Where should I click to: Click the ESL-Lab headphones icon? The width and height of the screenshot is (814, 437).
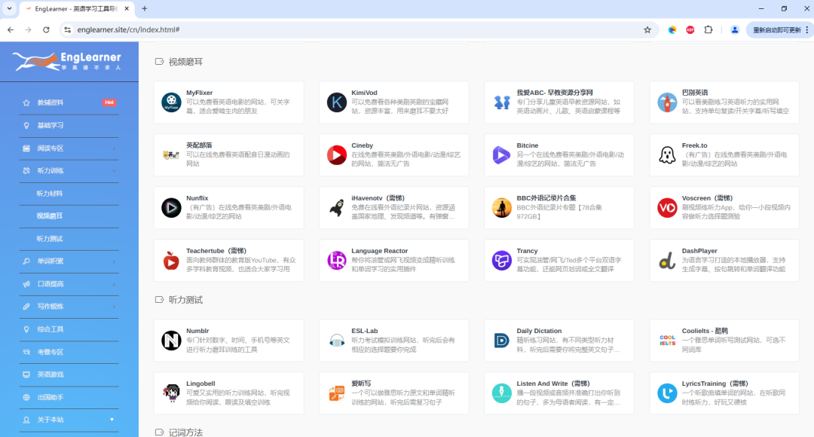[336, 341]
